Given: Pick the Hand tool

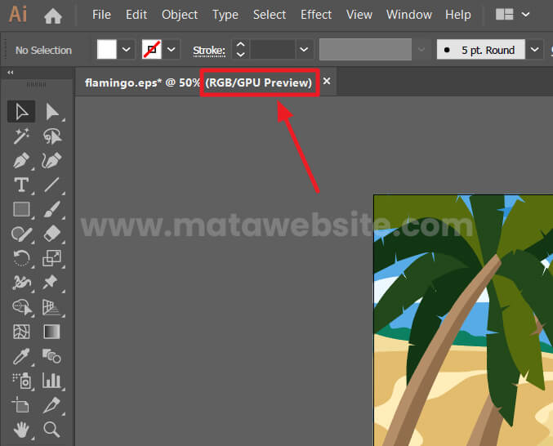Looking at the screenshot, I should click(21, 429).
